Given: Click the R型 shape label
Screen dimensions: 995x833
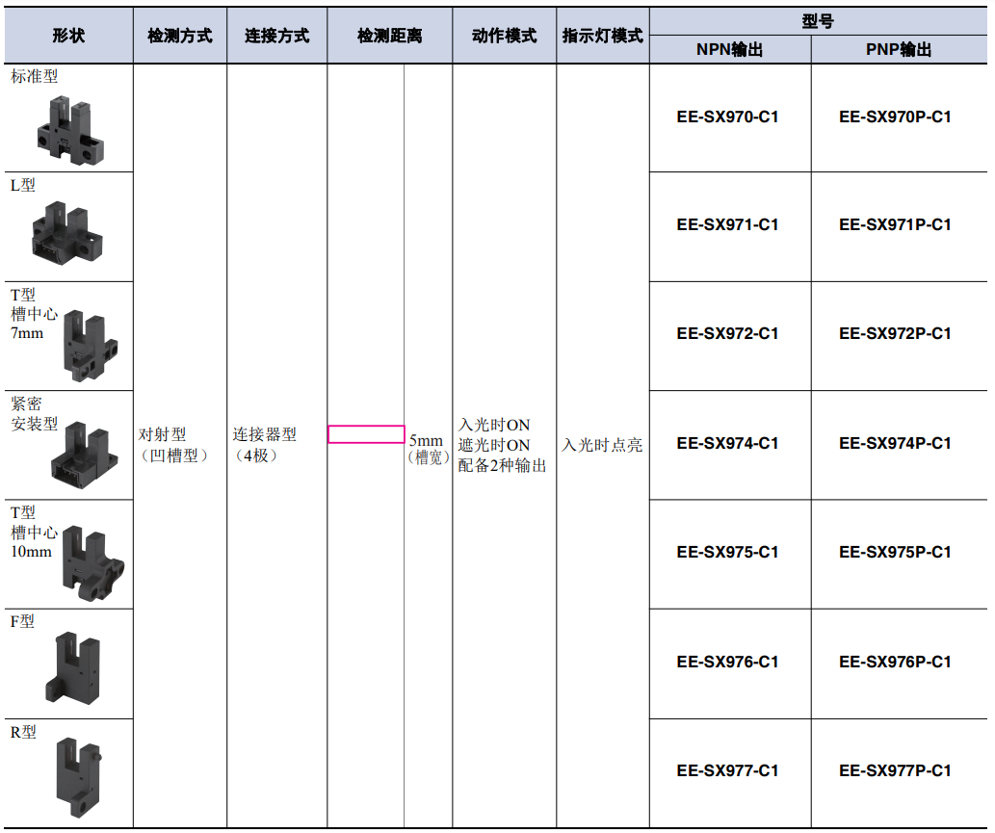Looking at the screenshot, I should coord(23,732).
